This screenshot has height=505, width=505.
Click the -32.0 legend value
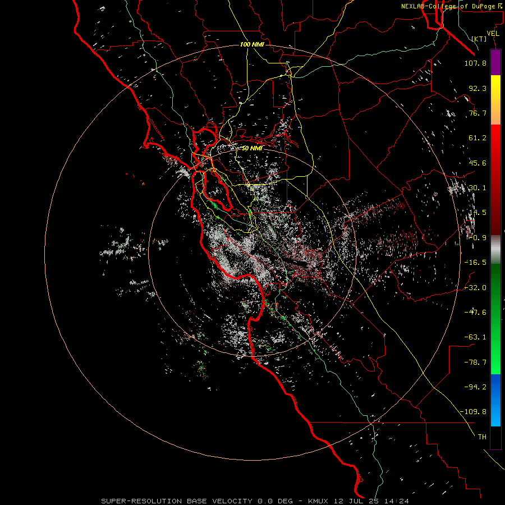(475, 288)
